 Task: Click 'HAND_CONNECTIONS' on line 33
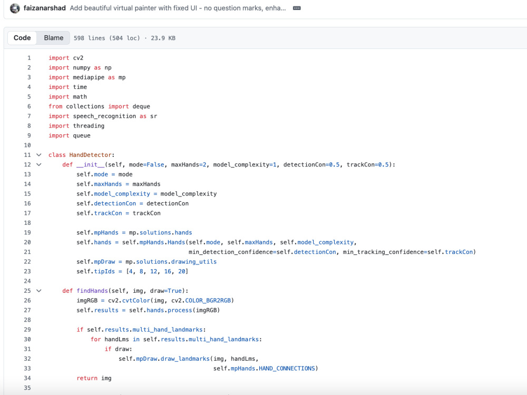(287, 369)
